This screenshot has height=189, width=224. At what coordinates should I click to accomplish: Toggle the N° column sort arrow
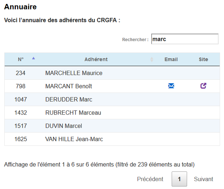pyautogui.click(x=33, y=58)
